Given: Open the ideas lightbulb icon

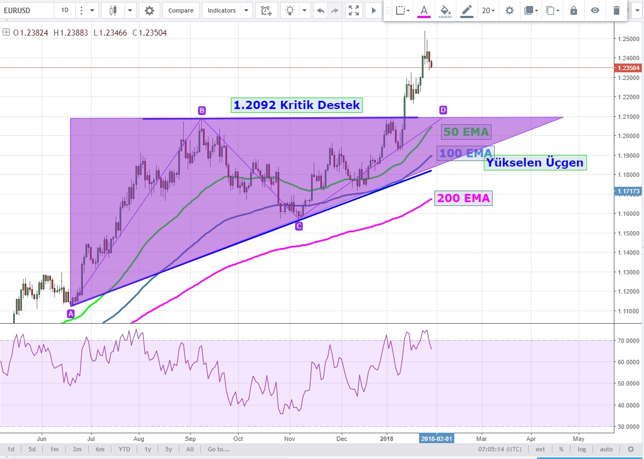Looking at the screenshot, I should (x=290, y=10).
